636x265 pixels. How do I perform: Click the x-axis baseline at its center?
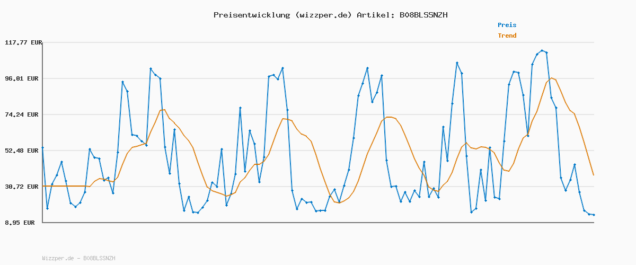[318, 222]
